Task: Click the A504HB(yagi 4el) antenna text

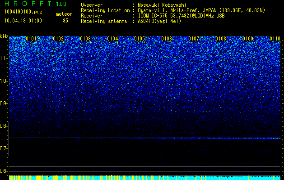Action: tap(159, 21)
